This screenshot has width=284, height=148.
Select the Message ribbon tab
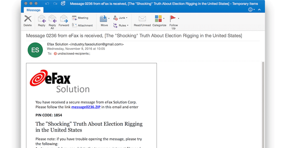coord(34,10)
